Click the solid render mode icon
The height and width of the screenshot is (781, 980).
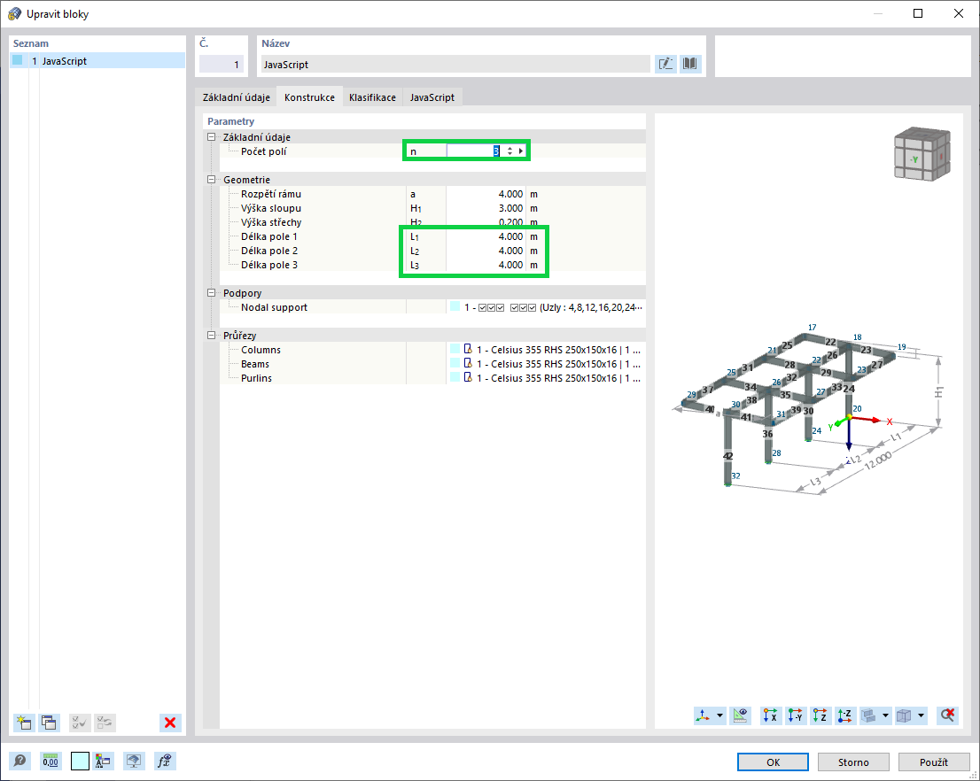tap(868, 715)
